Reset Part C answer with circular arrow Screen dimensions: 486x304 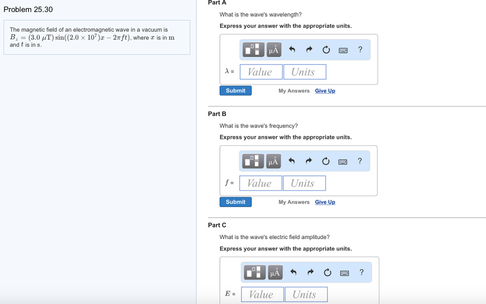point(327,272)
